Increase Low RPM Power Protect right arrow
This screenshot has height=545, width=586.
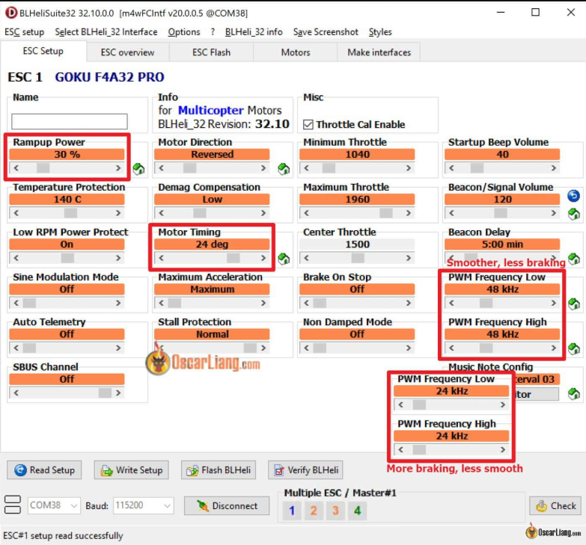click(x=118, y=258)
